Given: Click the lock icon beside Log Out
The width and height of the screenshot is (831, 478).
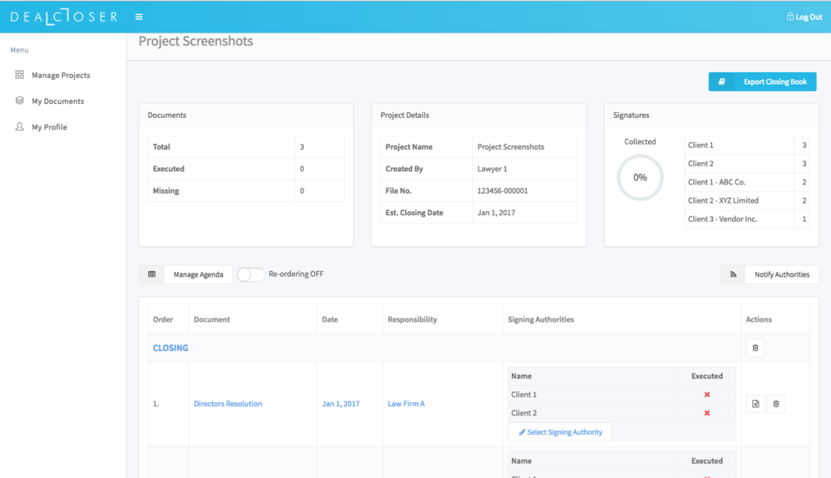Looking at the screenshot, I should pyautogui.click(x=789, y=17).
